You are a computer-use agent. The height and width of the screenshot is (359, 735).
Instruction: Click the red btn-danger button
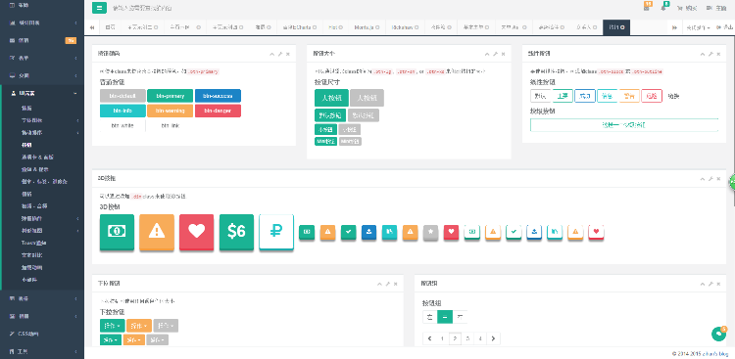[x=218, y=111]
